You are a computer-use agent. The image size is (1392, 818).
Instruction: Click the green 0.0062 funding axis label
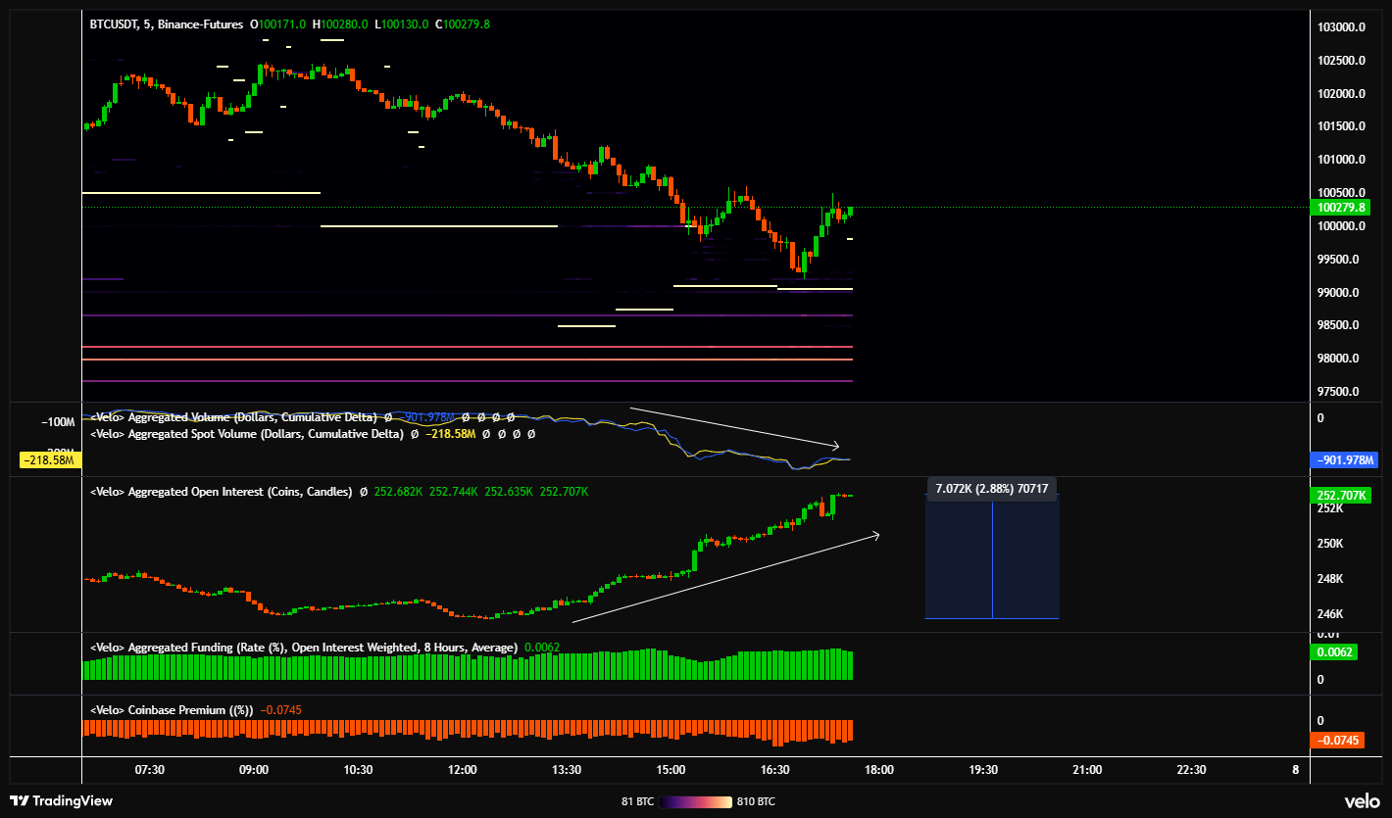point(1333,652)
